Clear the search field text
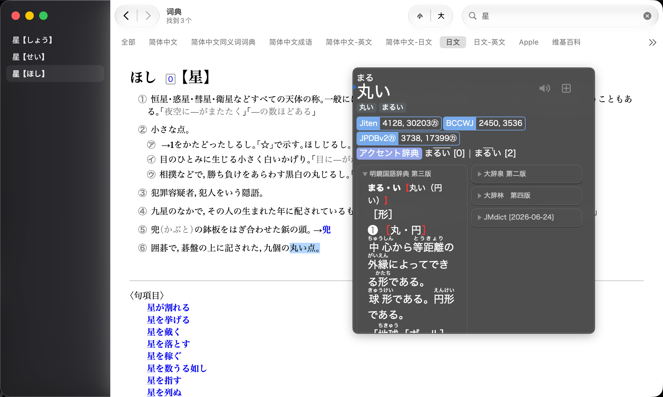663x397 pixels. point(647,16)
